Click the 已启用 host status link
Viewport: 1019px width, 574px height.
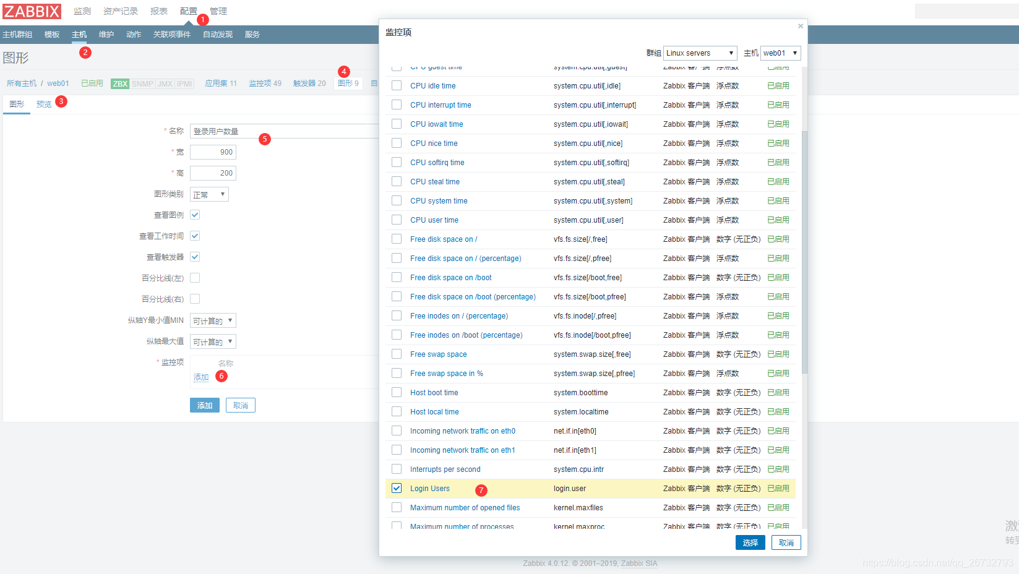(x=92, y=84)
